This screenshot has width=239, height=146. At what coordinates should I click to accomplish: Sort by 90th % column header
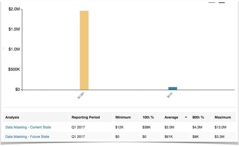198,117
